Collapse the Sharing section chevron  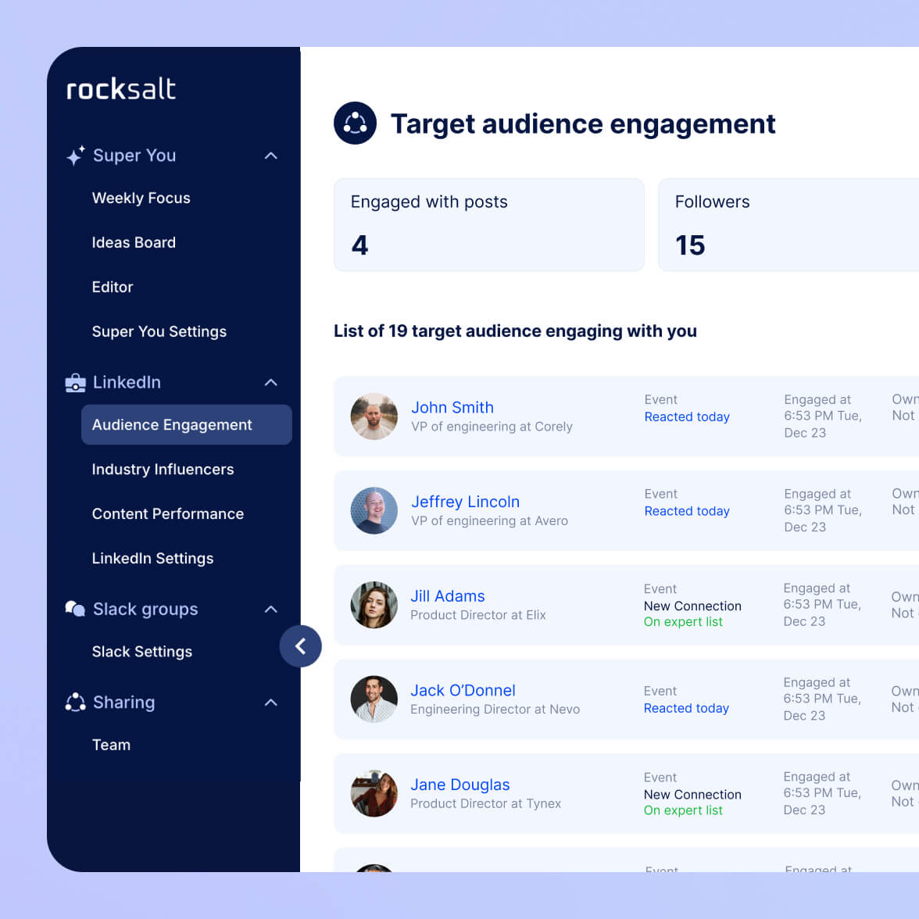point(271,703)
